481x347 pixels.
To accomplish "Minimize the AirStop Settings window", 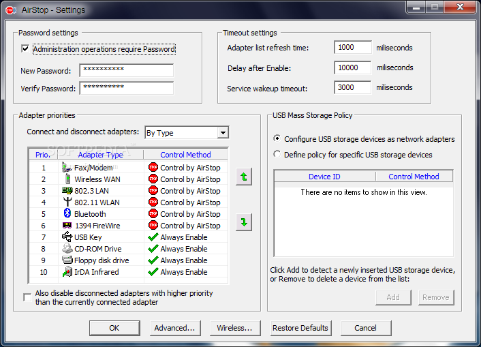I will point(416,7).
